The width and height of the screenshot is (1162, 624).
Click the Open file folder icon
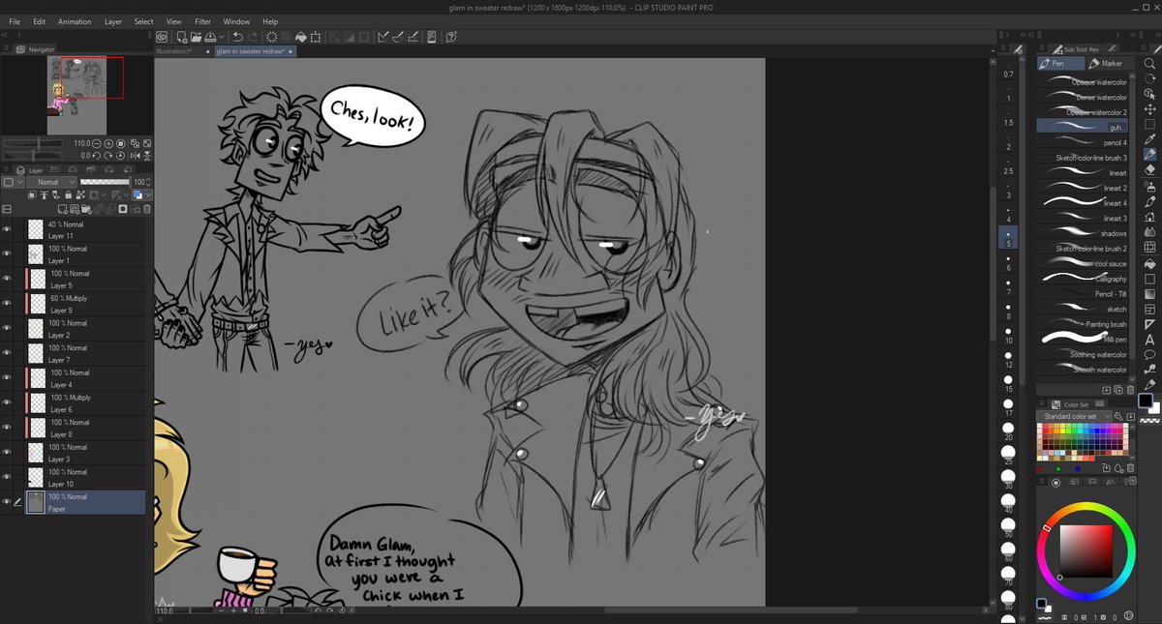pyautogui.click(x=198, y=37)
